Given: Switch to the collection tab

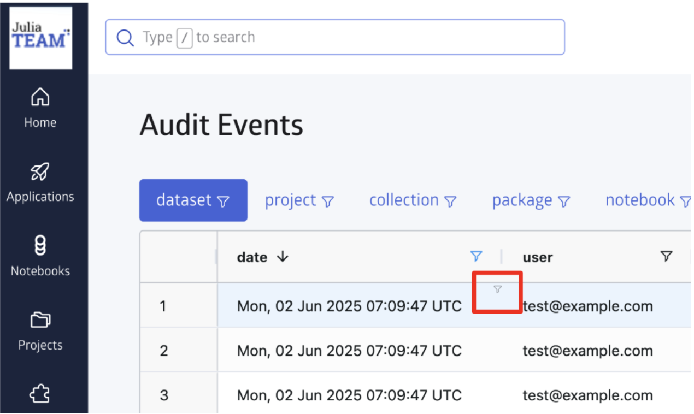Looking at the screenshot, I should 413,200.
